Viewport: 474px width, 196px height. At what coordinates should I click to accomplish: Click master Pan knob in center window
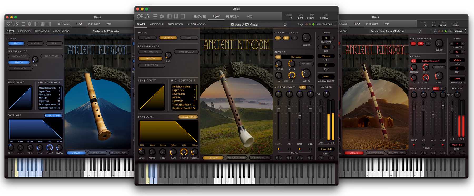tap(326, 94)
